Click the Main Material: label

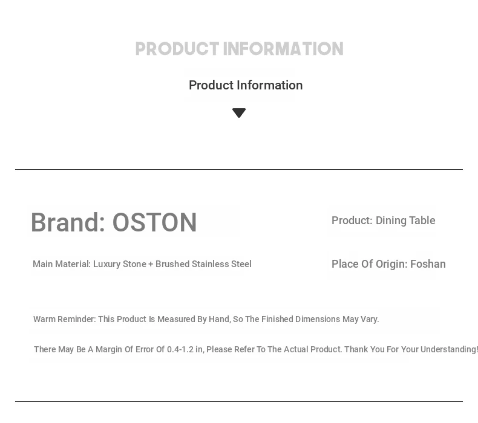(x=61, y=264)
